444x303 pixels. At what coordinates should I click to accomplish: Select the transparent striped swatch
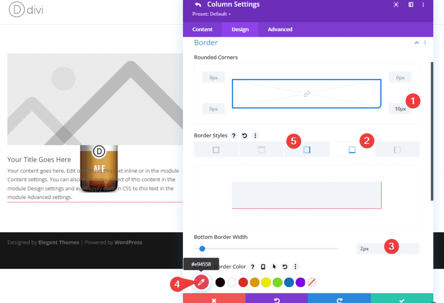coord(312,282)
